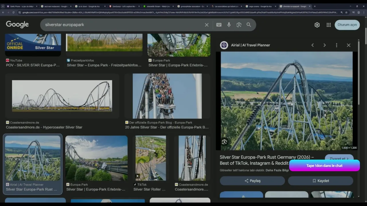Image resolution: width=367 pixels, height=206 pixels.
Task: Open Chrome three-dot menu
Action: coord(364,12)
